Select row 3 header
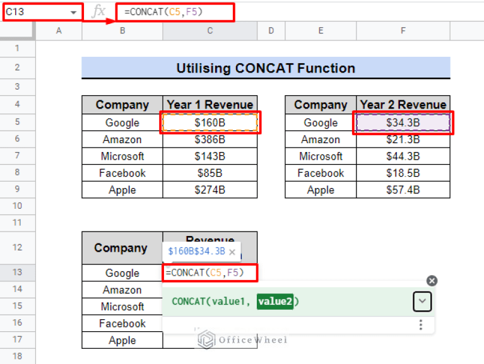The image size is (484, 364). click(x=18, y=86)
